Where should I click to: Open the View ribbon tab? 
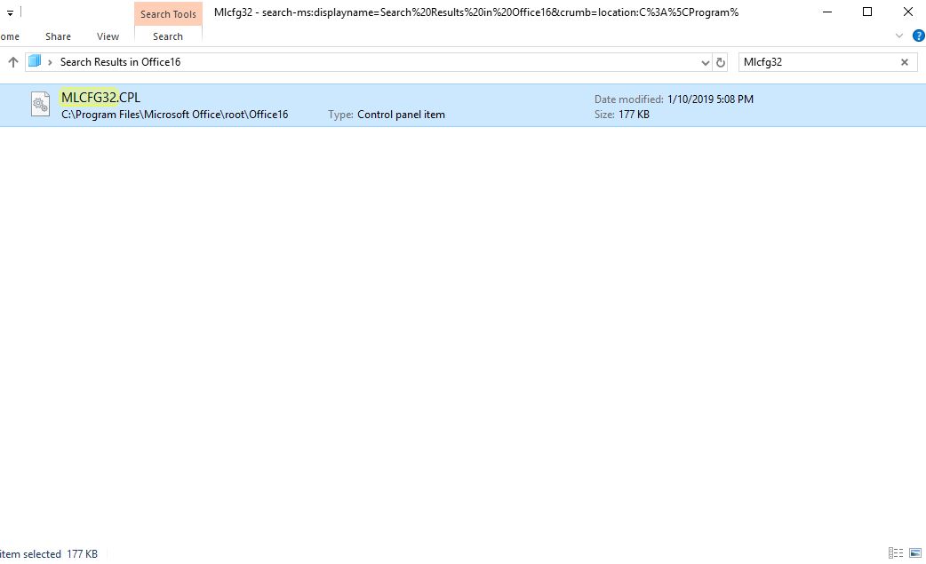(107, 36)
